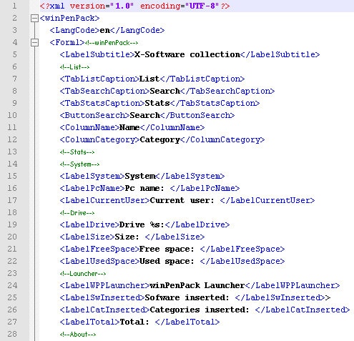Click the ColumnName value 'Name'
The image size is (354, 341).
pos(129,127)
